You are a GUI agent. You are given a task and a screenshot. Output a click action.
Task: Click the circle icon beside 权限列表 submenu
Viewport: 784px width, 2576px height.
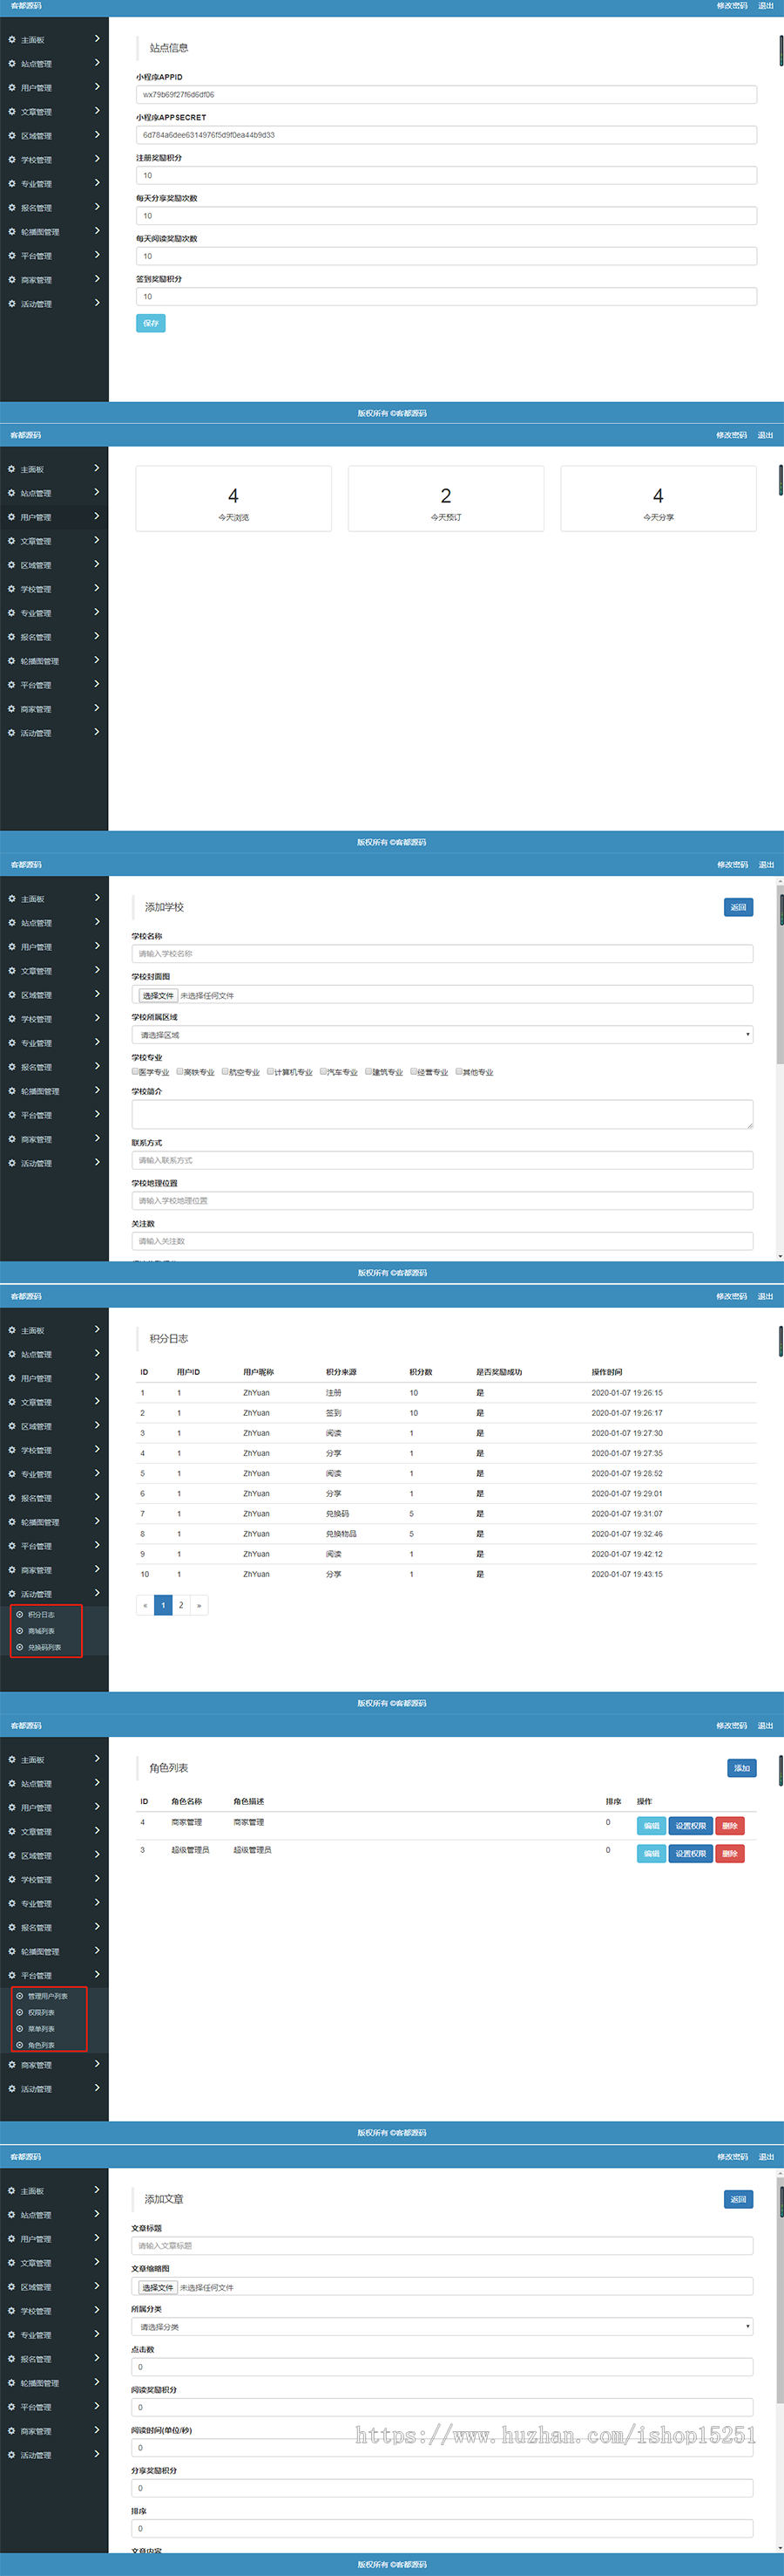tap(20, 2012)
